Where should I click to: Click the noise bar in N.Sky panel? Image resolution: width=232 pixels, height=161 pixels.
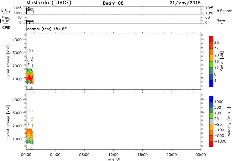[x=30, y=11]
